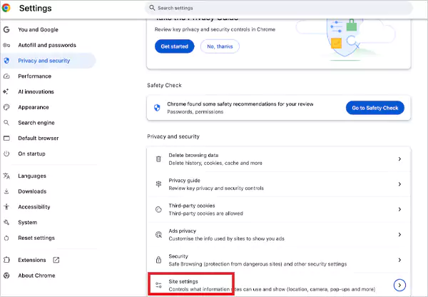The height and width of the screenshot is (297, 428).
Task: Click the magnifier icon beside Search engine
Action: tap(6, 123)
